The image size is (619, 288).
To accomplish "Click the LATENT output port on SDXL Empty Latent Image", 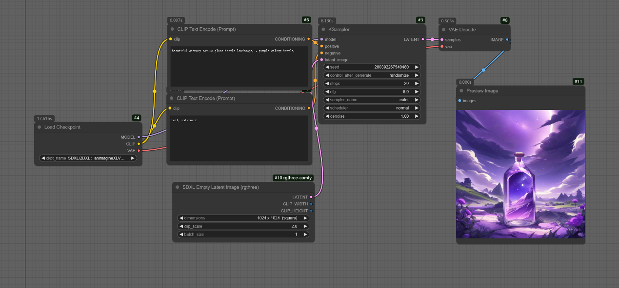I will pyautogui.click(x=311, y=197).
